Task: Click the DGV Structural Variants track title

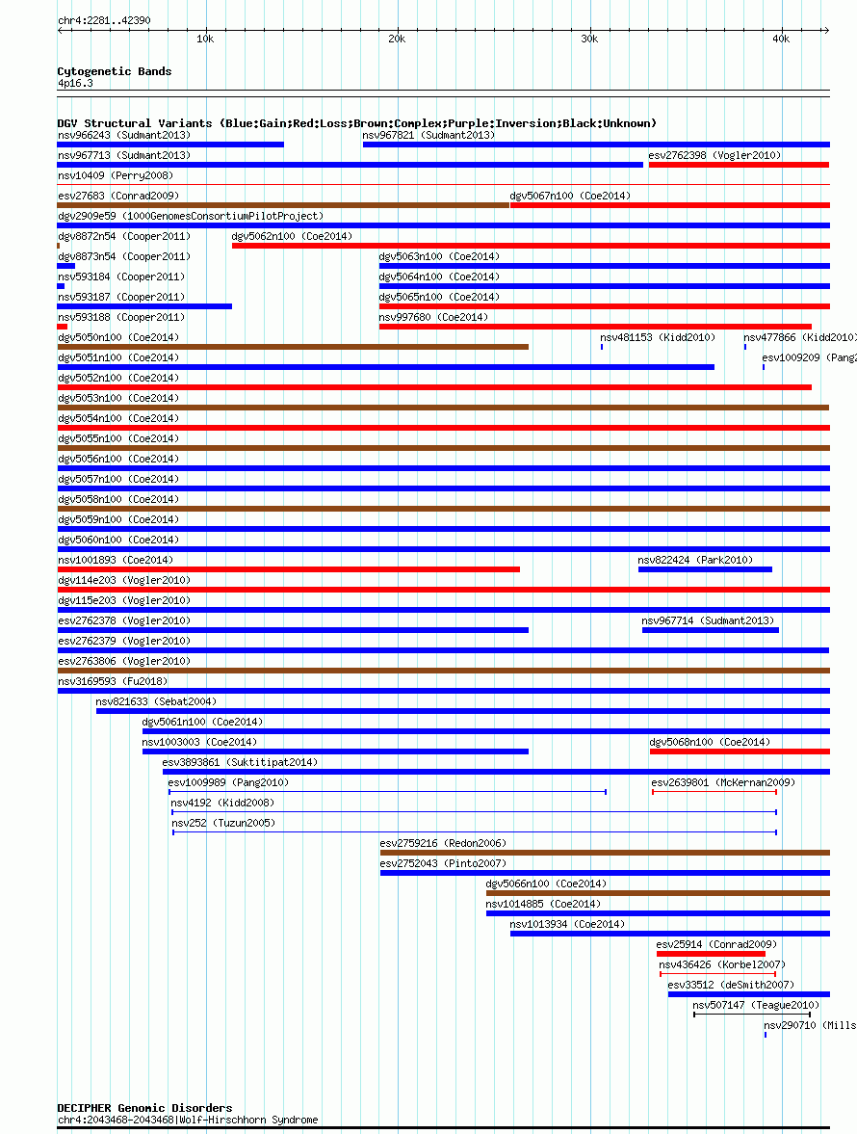Action: point(357,123)
